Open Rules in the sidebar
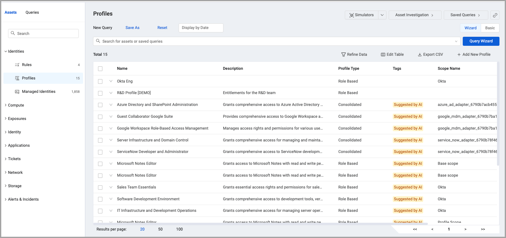Image resolution: width=506 pixels, height=238 pixels. [x=43, y=65]
